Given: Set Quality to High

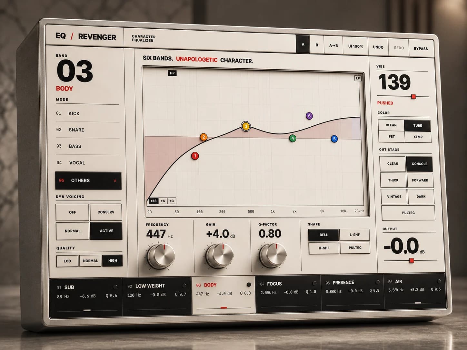Looking at the screenshot, I should [113, 260].
